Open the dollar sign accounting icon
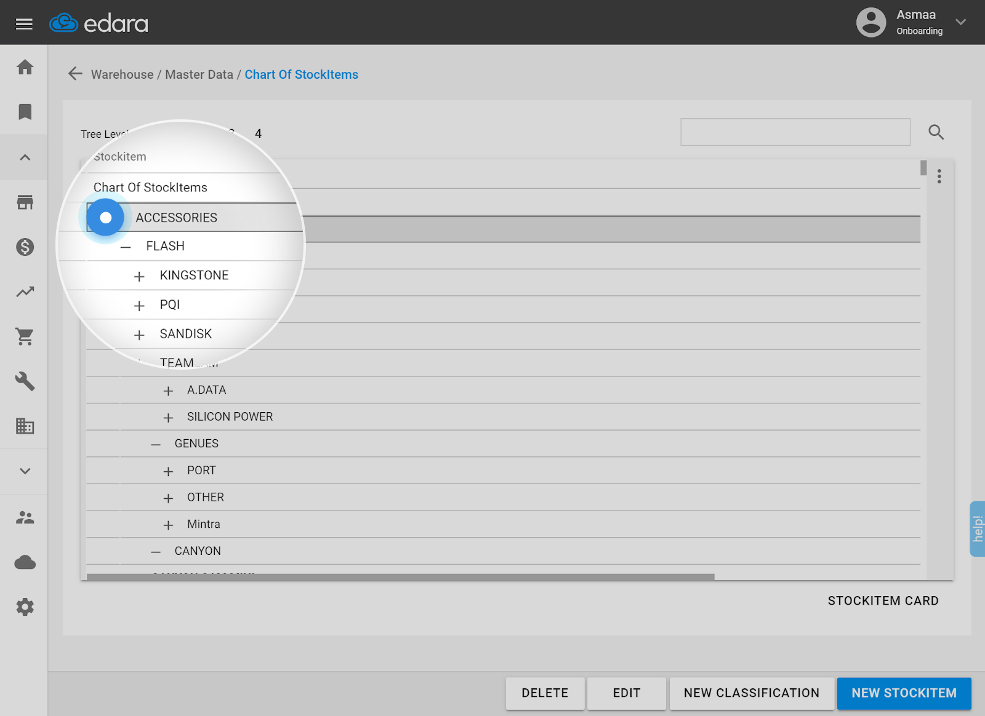 coord(25,247)
